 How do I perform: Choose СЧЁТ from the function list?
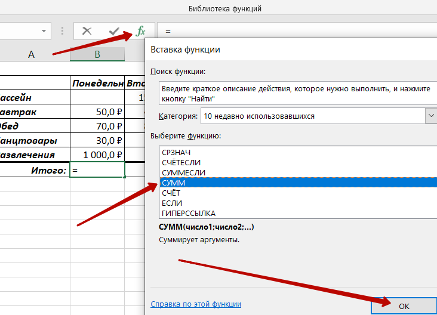tap(171, 193)
